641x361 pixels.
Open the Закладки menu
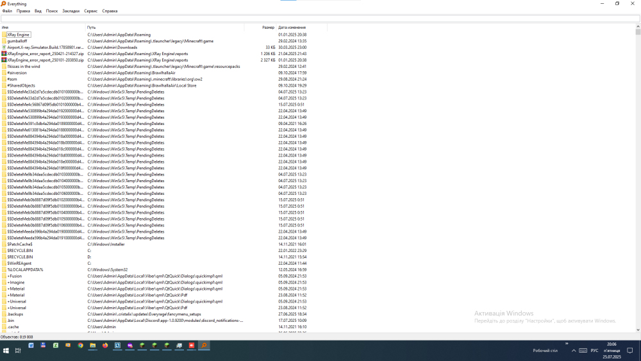tap(71, 11)
